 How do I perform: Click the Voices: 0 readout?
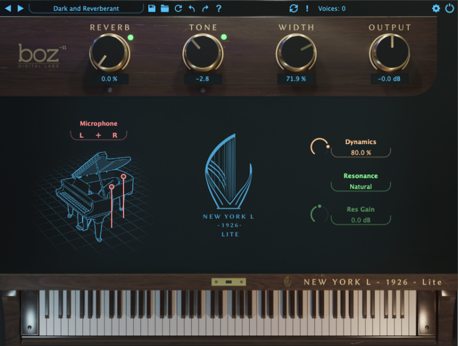332,9
